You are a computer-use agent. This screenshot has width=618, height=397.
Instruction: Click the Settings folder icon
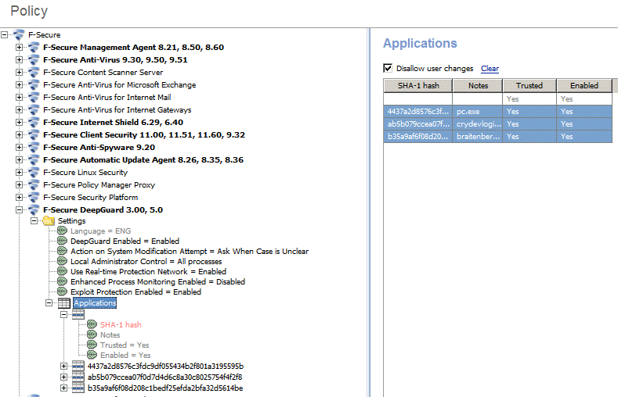click(49, 221)
